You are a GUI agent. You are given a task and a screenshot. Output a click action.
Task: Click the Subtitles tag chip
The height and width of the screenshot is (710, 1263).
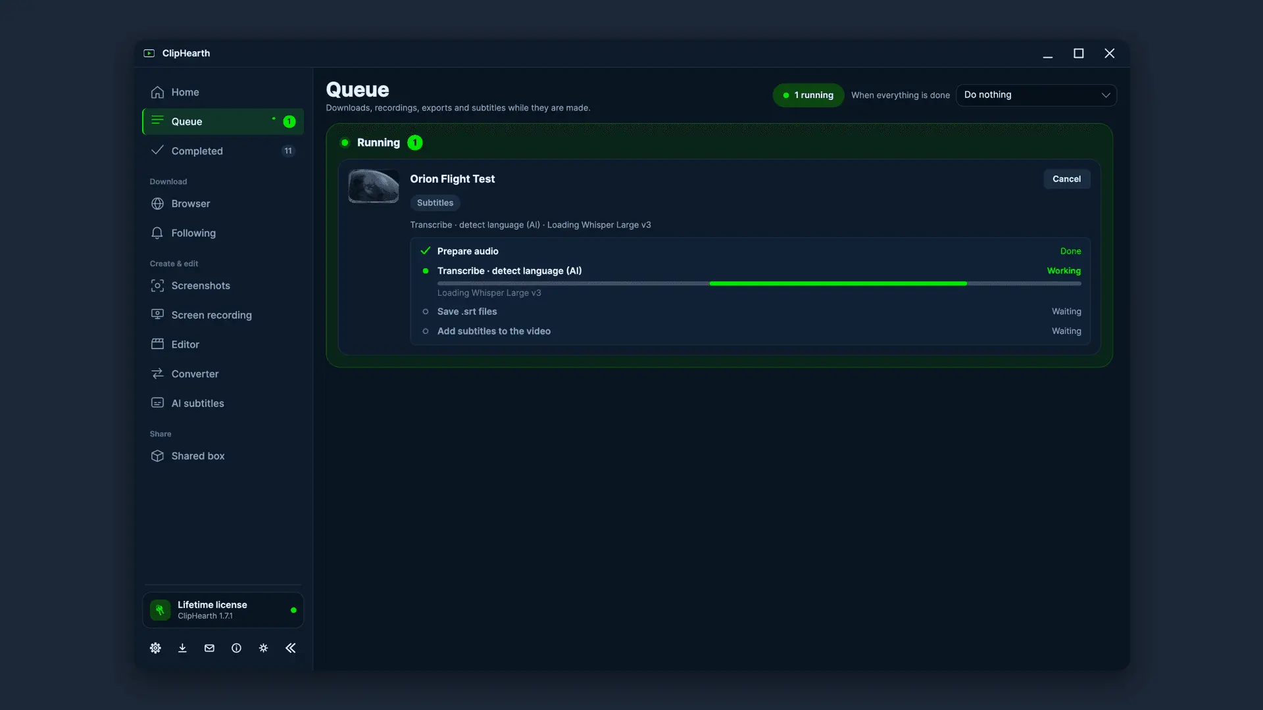click(435, 203)
